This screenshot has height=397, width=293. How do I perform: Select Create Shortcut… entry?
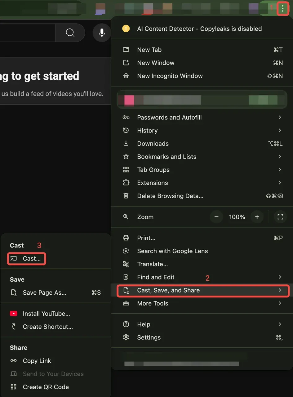pos(55,327)
